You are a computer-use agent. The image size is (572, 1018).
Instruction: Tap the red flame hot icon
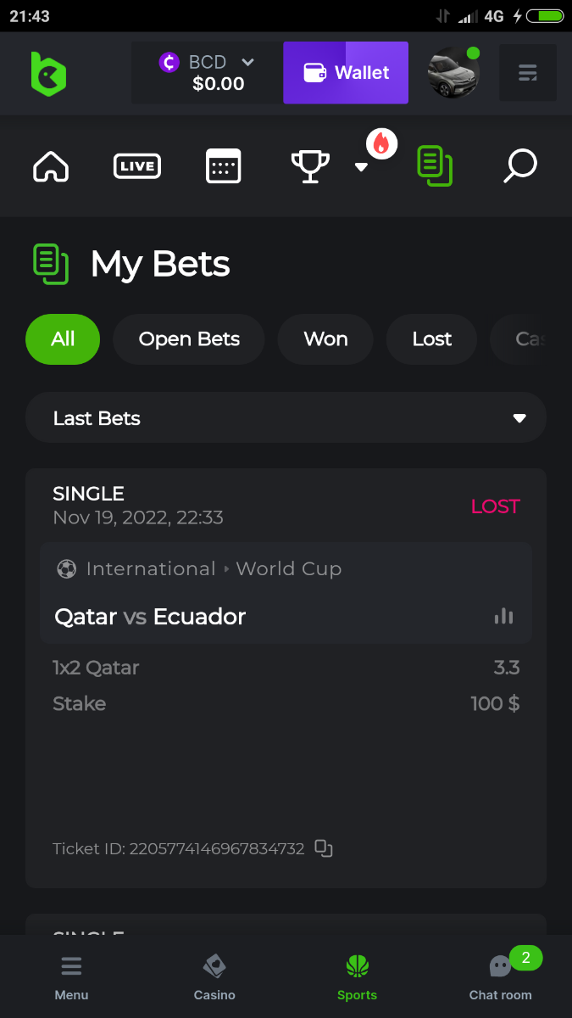[x=381, y=144]
